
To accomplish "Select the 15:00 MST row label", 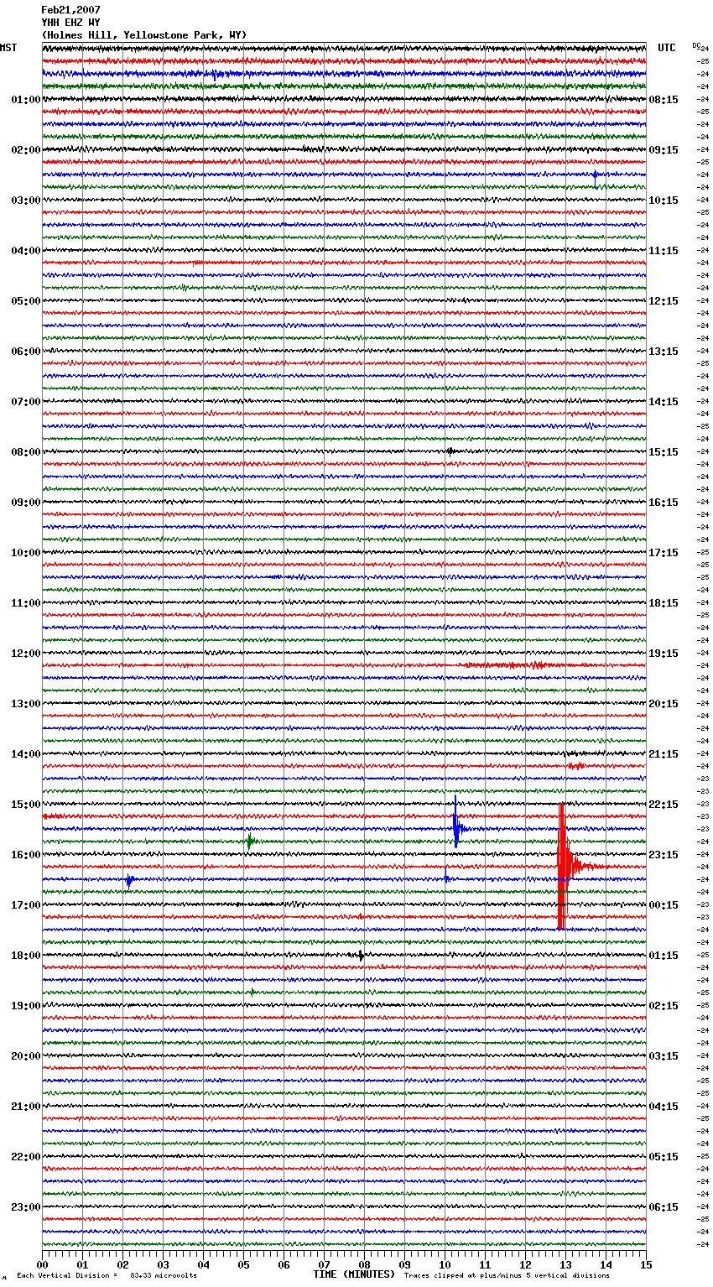I will click(x=25, y=805).
